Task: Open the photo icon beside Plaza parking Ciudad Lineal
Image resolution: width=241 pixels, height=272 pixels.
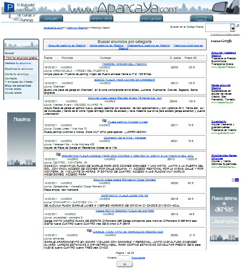Action: pyautogui.click(x=104, y=120)
